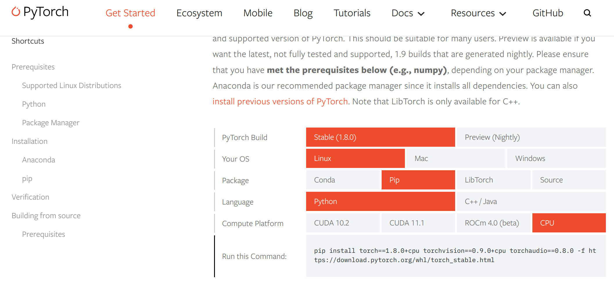
Task: Go to the Installation section
Action: pos(29,141)
